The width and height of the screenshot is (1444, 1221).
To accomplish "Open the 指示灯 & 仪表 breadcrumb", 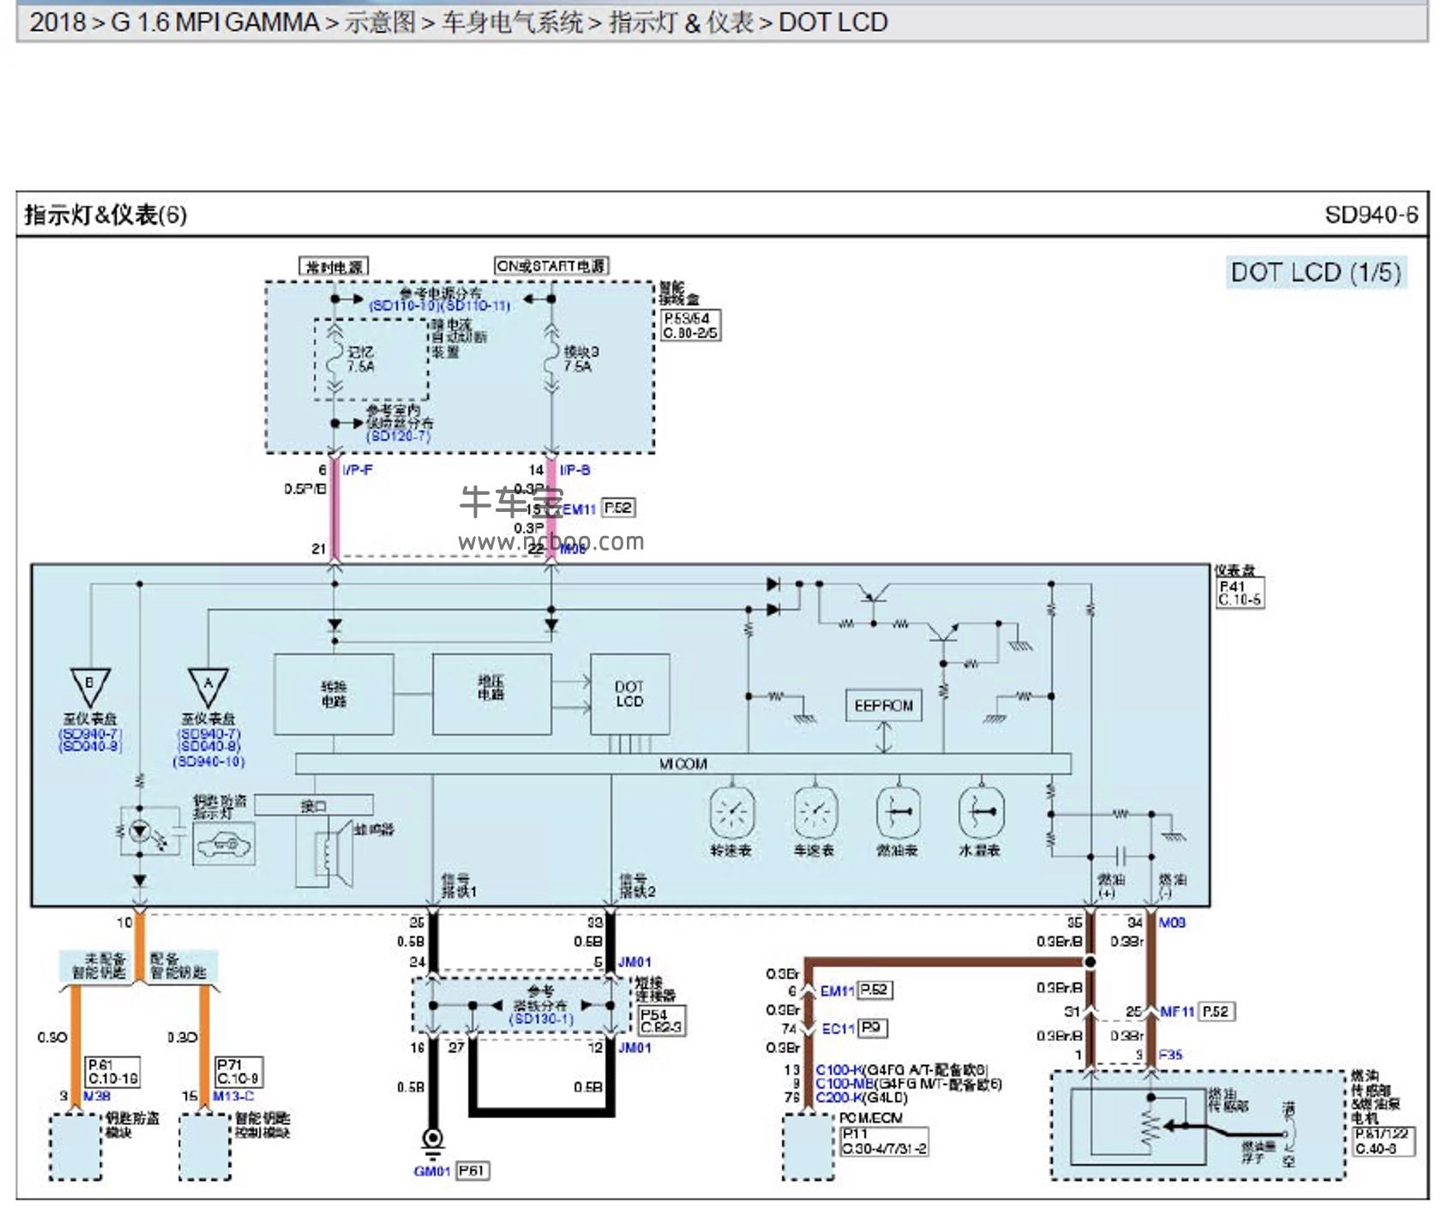I will pyautogui.click(x=682, y=22).
